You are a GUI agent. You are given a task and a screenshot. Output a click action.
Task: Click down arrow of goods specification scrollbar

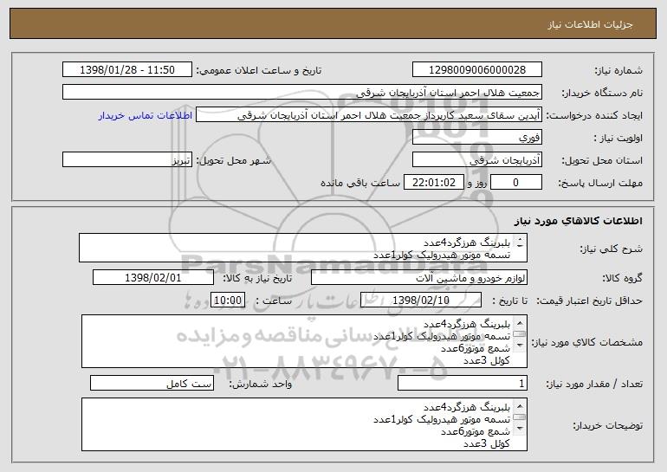click(x=520, y=345)
